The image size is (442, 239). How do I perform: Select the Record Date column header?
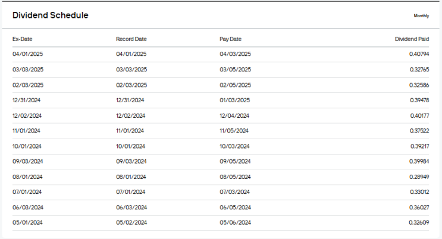[x=131, y=39]
